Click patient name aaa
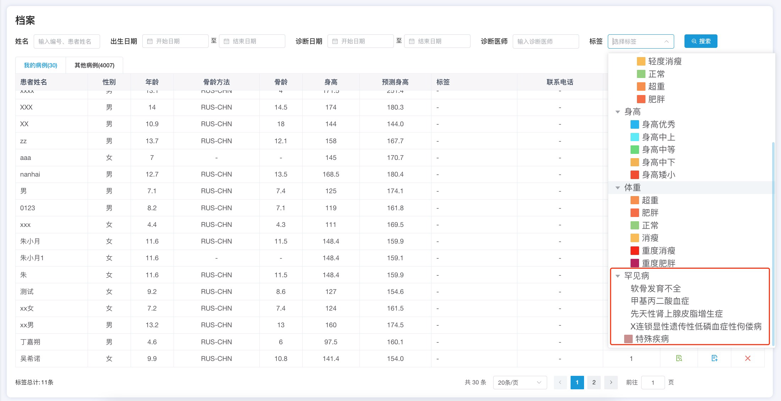 pos(26,158)
